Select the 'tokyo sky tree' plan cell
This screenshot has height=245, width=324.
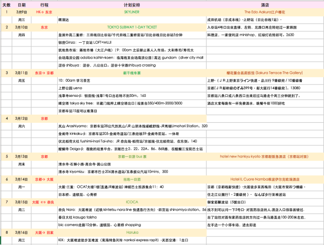(132, 103)
